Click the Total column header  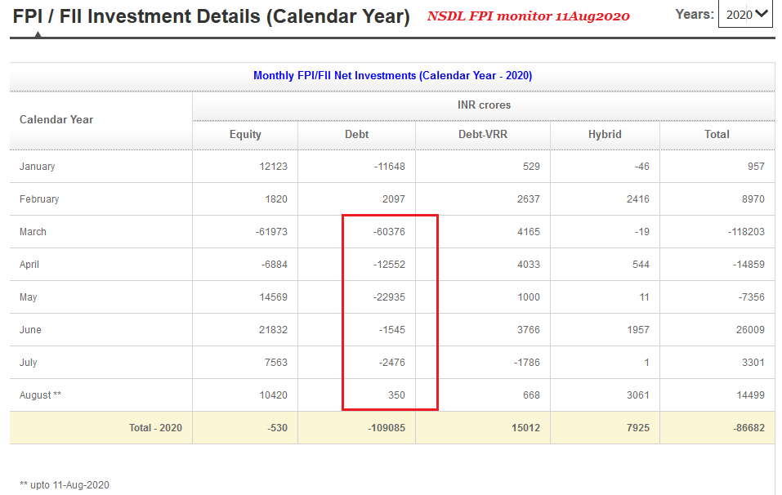tap(717, 135)
